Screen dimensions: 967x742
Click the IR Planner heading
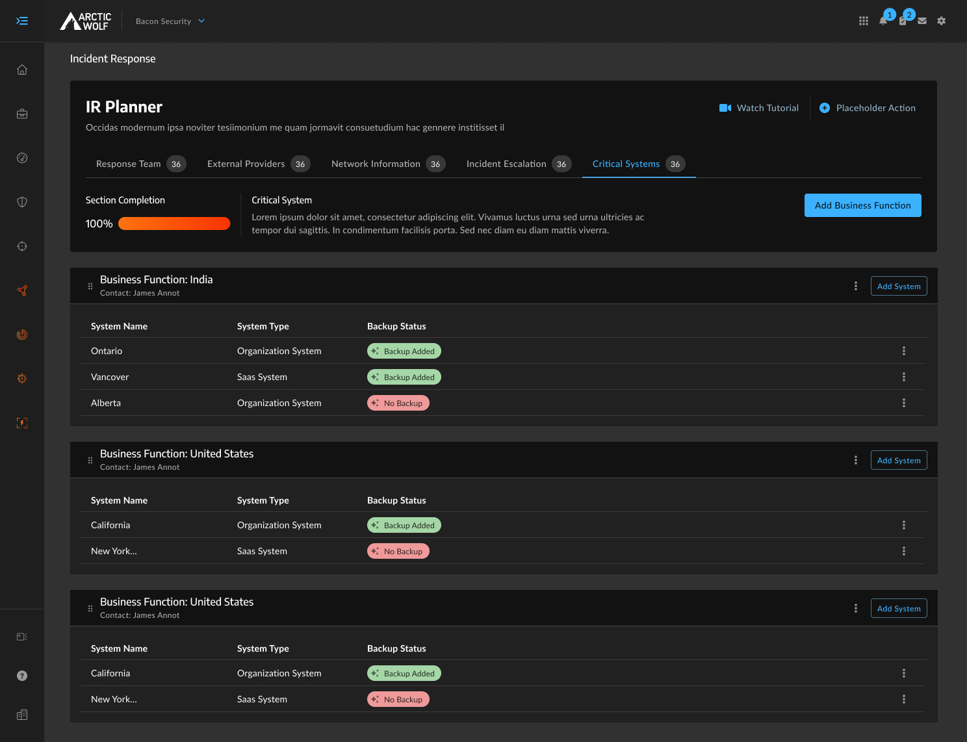click(x=124, y=107)
